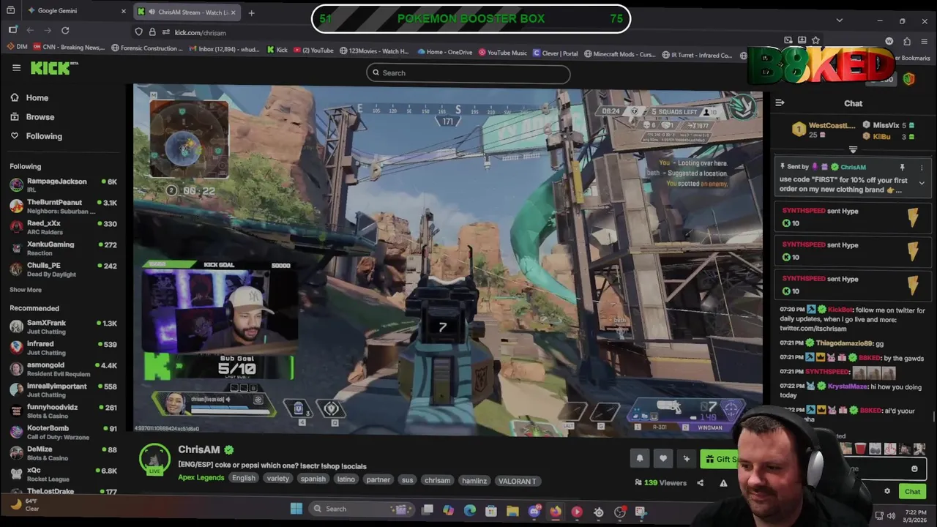Click the report warning triangle icon
This screenshot has height=527, width=937.
723,482
